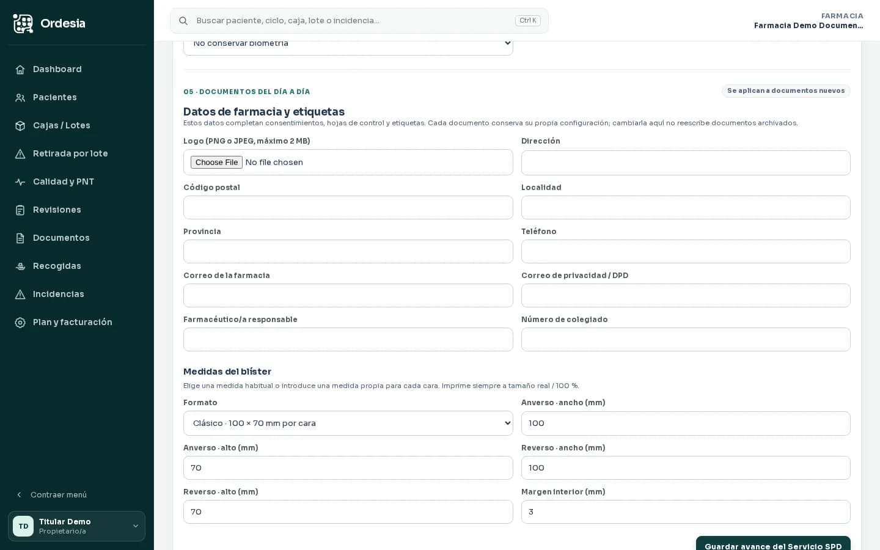This screenshot has width=880, height=550.
Task: Open Plan y facturación
Action: click(77, 323)
